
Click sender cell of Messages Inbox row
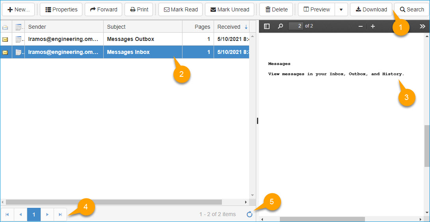click(64, 52)
